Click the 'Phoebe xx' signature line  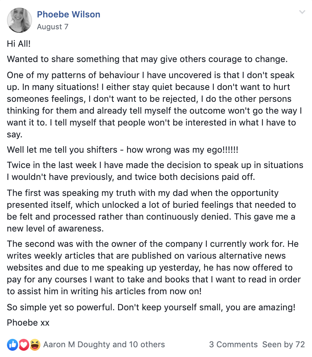pos(28,322)
